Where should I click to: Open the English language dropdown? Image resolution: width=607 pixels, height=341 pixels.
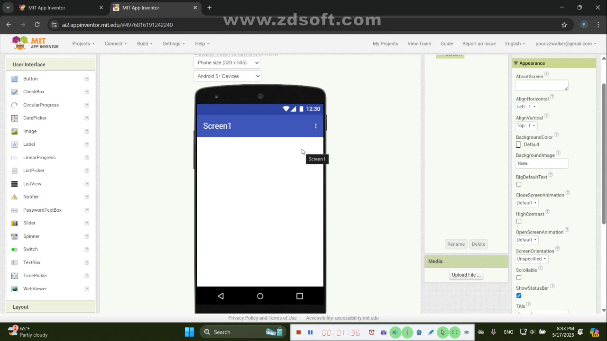[515, 44]
